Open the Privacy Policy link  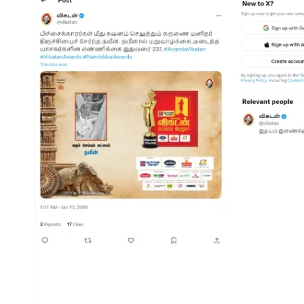point(254,80)
